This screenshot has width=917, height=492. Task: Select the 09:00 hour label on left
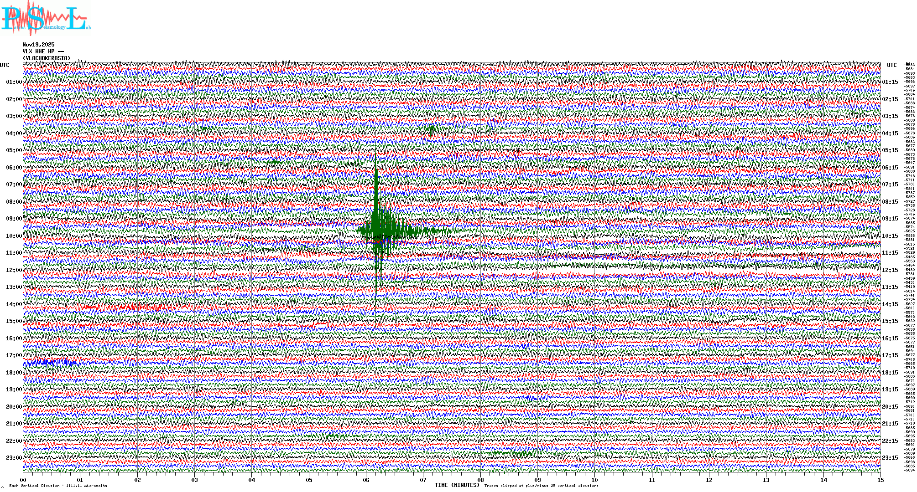click(14, 219)
